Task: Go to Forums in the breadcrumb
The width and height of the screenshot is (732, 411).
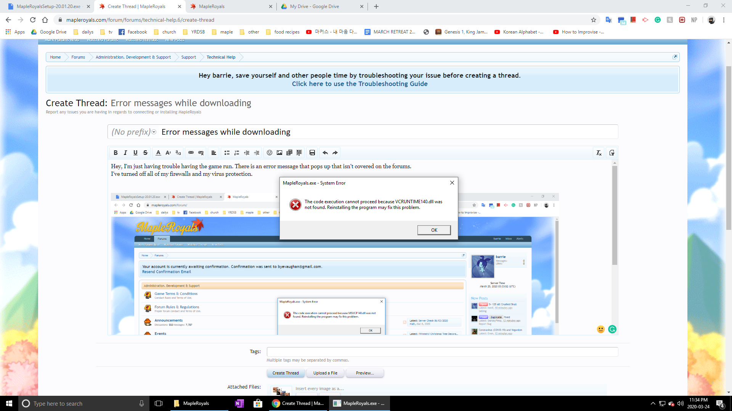Action: pyautogui.click(x=78, y=57)
